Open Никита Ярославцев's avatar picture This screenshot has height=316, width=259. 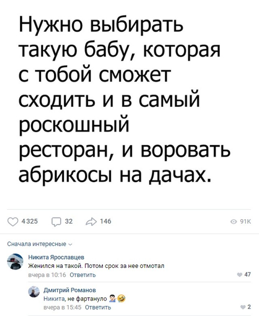tap(17, 261)
